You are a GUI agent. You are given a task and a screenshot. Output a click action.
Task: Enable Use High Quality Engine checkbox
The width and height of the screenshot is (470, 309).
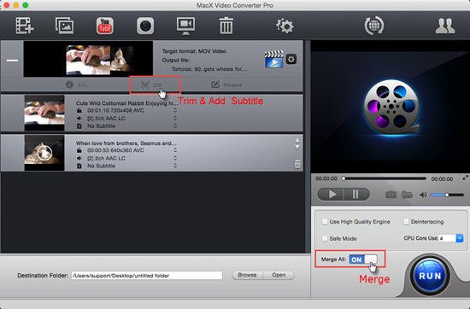pos(325,222)
